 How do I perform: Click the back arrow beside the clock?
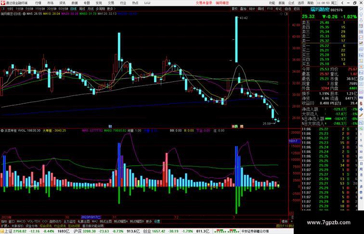[x=342, y=3]
